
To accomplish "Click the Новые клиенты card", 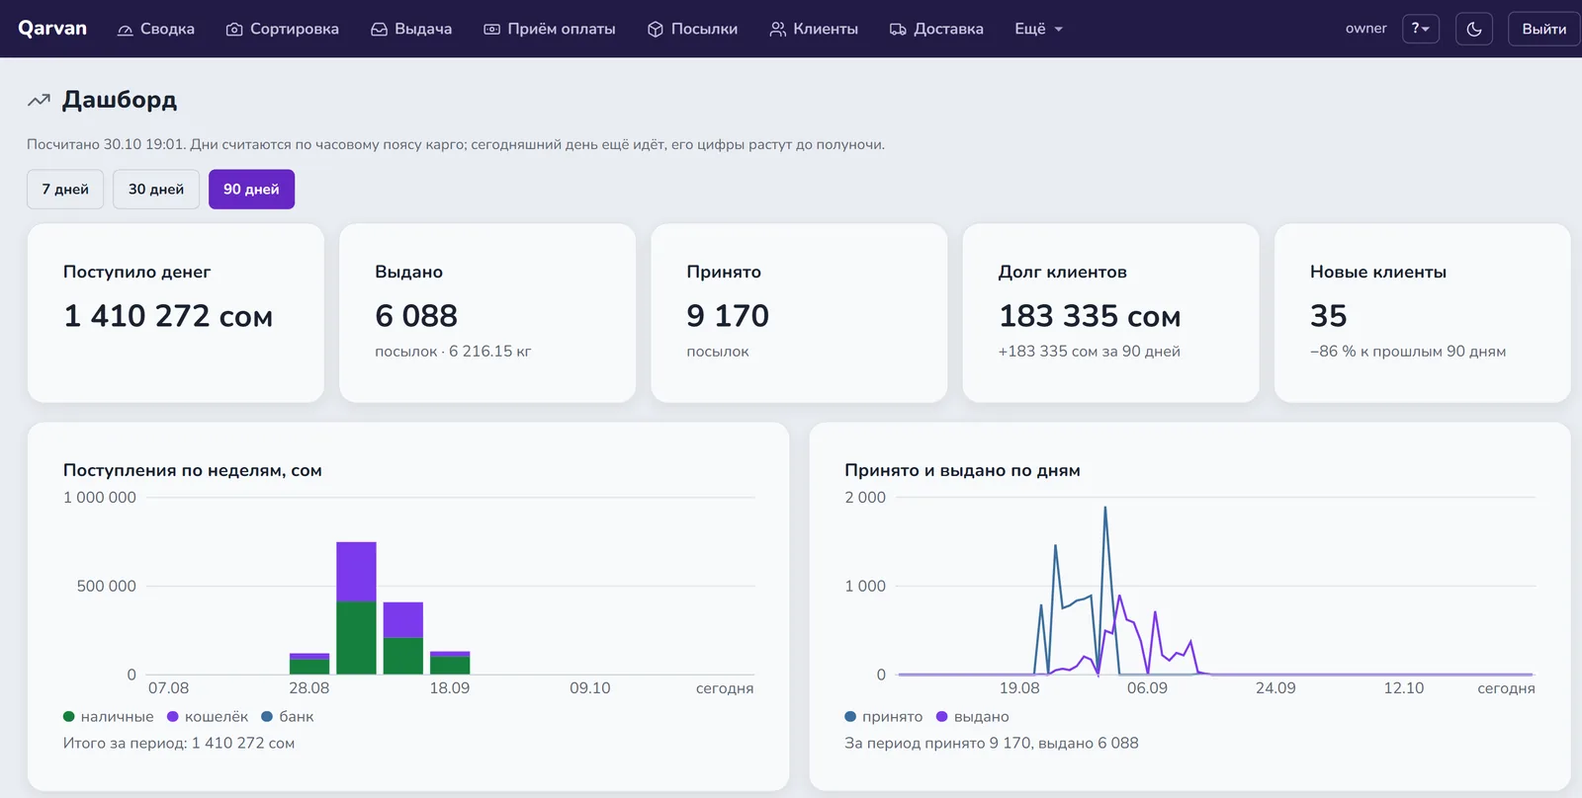I will (x=1423, y=313).
